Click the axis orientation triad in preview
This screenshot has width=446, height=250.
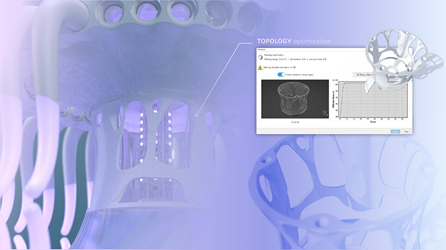click(325, 112)
